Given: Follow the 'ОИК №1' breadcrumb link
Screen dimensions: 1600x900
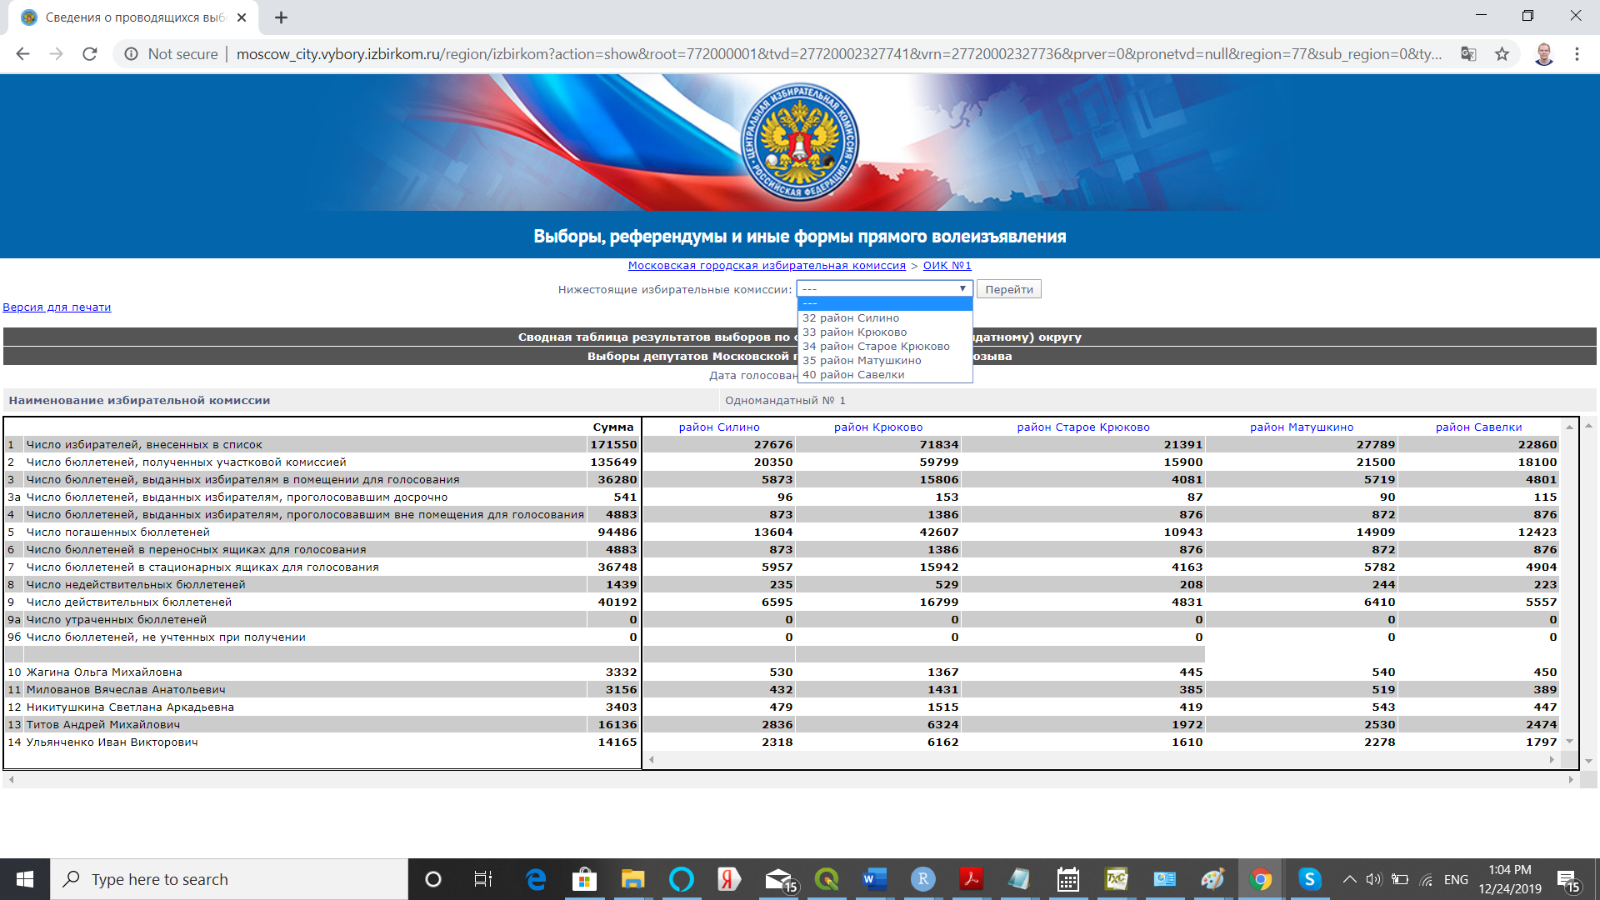Looking at the screenshot, I should pyautogui.click(x=947, y=266).
